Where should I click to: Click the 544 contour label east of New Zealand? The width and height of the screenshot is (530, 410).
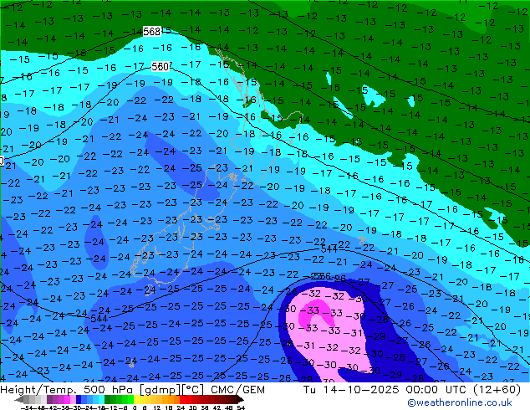coord(329,249)
